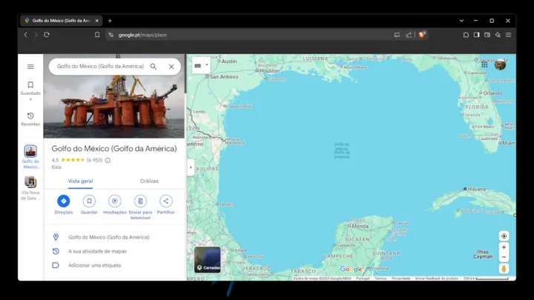This screenshot has height=300, width=534.
Task: Click the rating info icon beside 6.953 reviews
Action: point(108,160)
